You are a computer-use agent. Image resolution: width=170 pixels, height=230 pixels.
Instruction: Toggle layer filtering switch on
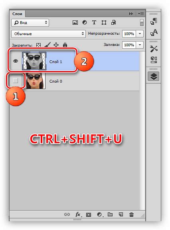(142, 23)
